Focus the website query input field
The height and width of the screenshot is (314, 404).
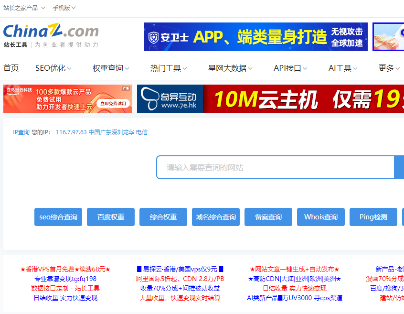coord(276,167)
